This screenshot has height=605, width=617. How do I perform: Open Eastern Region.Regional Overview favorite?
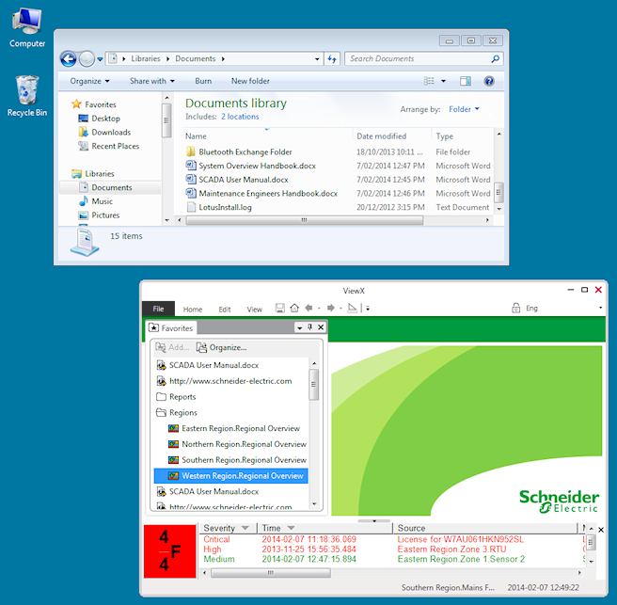240,428
